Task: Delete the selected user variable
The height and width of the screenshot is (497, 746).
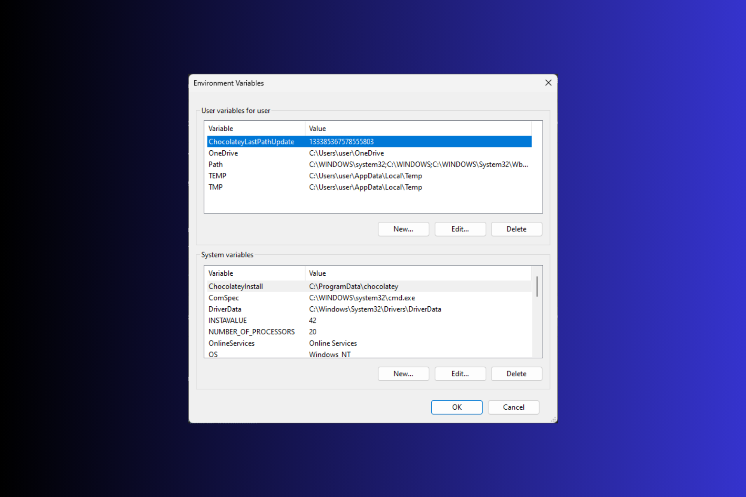Action: 516,229
